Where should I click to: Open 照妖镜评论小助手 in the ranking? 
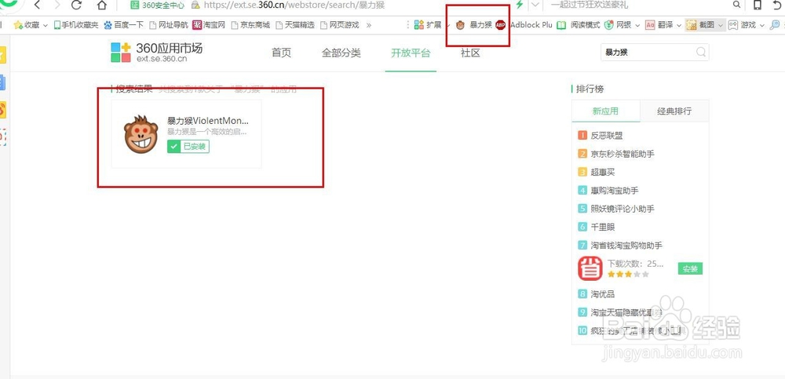623,209
